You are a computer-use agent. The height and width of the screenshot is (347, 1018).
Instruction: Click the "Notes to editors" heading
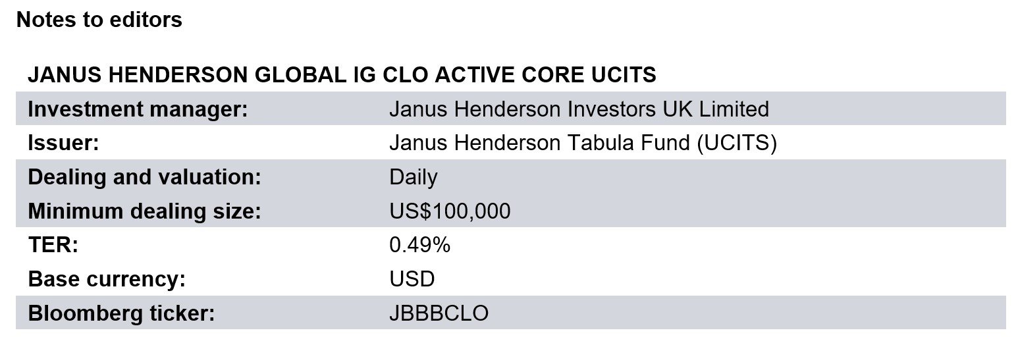point(99,20)
